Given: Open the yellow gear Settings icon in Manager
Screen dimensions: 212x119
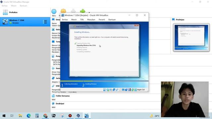Looking at the screenshot, I should 63,11.
